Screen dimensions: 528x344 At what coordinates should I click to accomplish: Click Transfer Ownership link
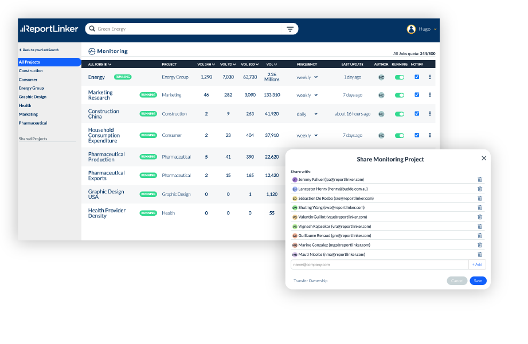pos(311,281)
